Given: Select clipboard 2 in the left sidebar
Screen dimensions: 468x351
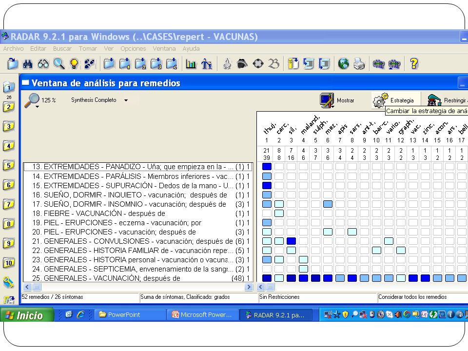Looking at the screenshot, I should coord(9,107).
